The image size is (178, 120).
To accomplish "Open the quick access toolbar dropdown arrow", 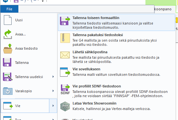I will coord(43,1).
